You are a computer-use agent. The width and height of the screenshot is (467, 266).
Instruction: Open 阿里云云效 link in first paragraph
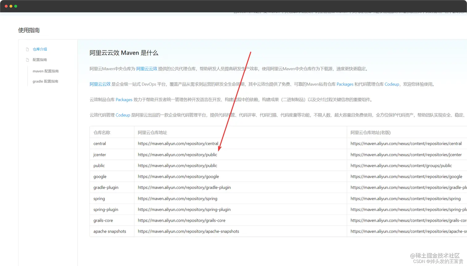[x=147, y=69]
